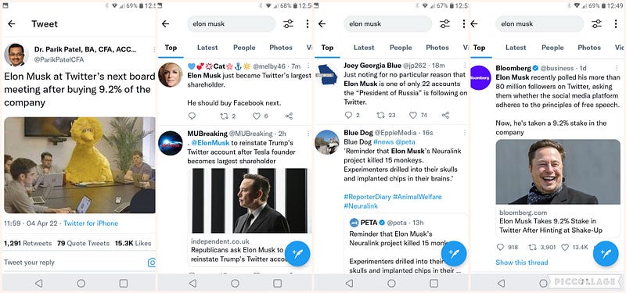Open the Big Bird board meeting image

(x=80, y=165)
